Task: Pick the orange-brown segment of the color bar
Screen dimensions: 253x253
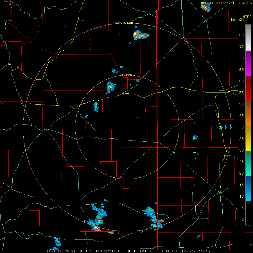Action: (x=248, y=113)
